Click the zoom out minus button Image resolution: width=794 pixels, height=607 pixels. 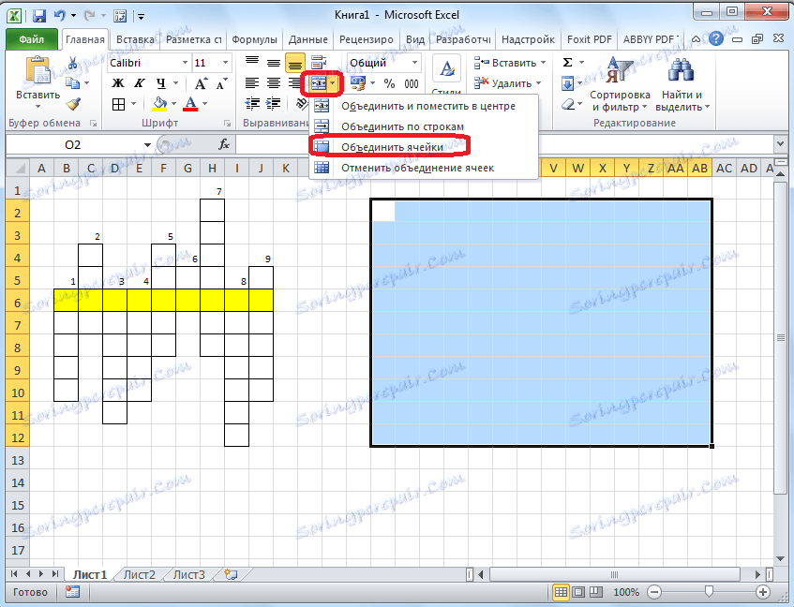point(654,592)
